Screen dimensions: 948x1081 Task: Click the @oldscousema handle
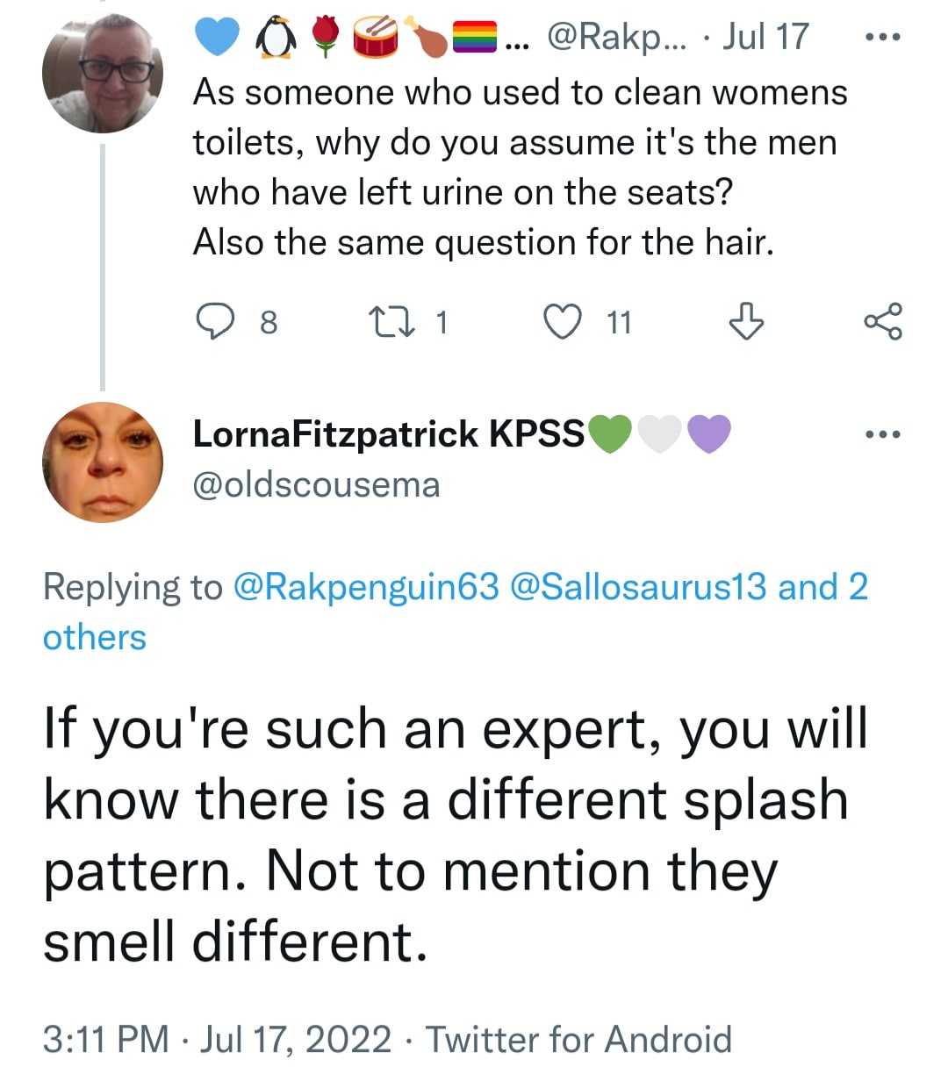point(316,484)
